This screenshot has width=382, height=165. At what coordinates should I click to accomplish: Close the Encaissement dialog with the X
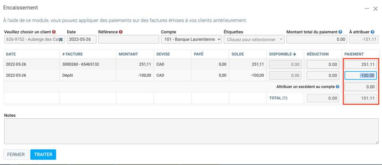point(375,9)
